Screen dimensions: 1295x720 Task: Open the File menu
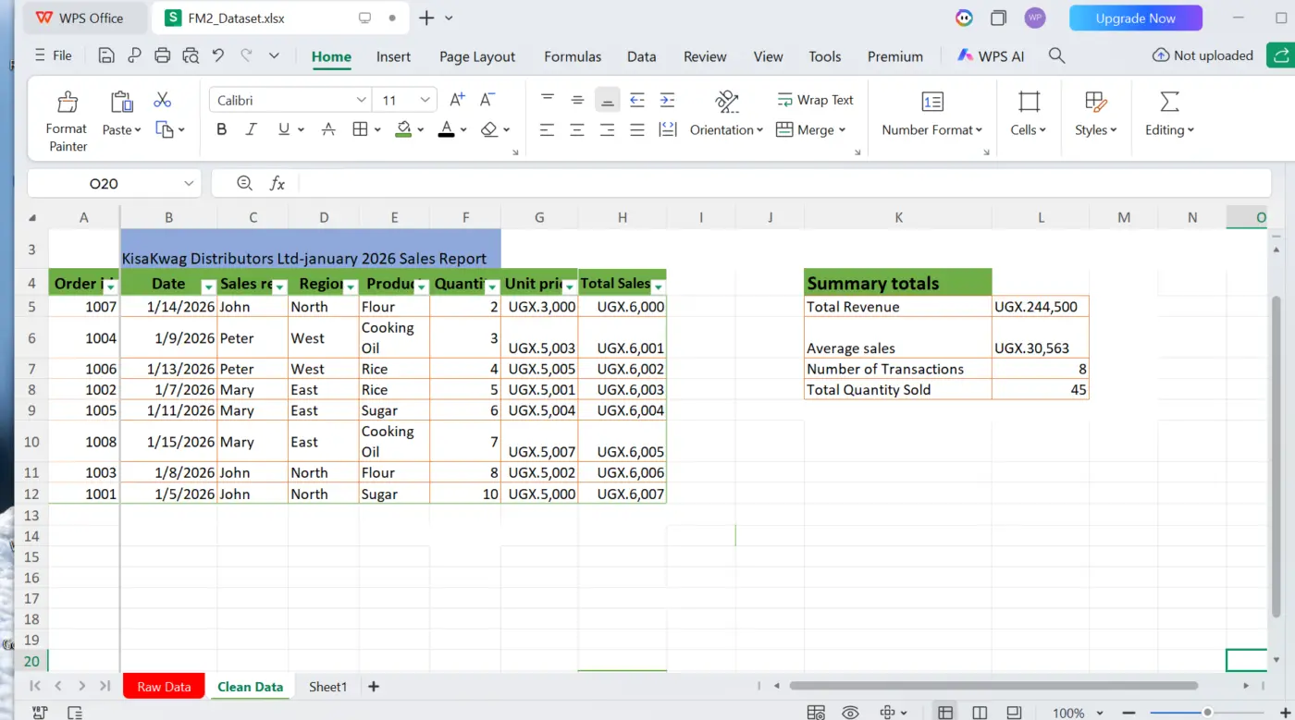(x=53, y=55)
